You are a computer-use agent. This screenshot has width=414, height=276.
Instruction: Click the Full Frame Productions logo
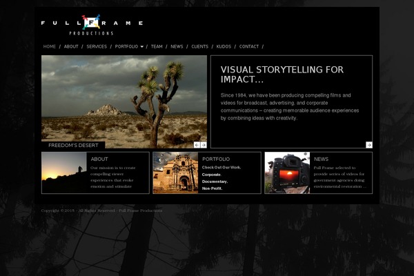coord(92,25)
